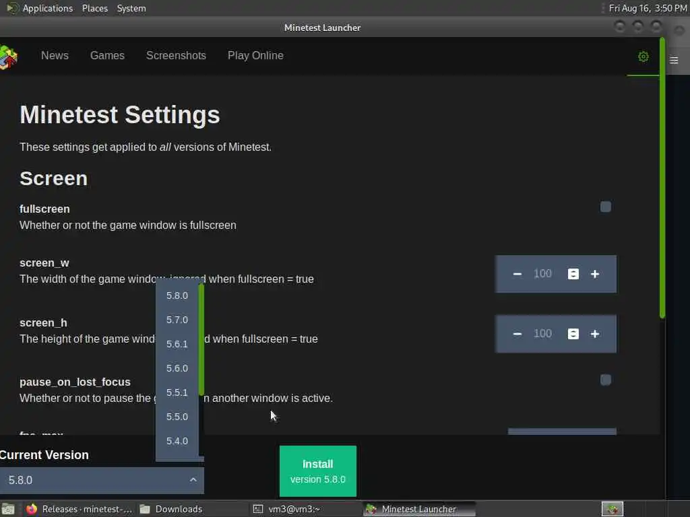Open the Places menu
This screenshot has width=690, height=517.
coord(95,8)
